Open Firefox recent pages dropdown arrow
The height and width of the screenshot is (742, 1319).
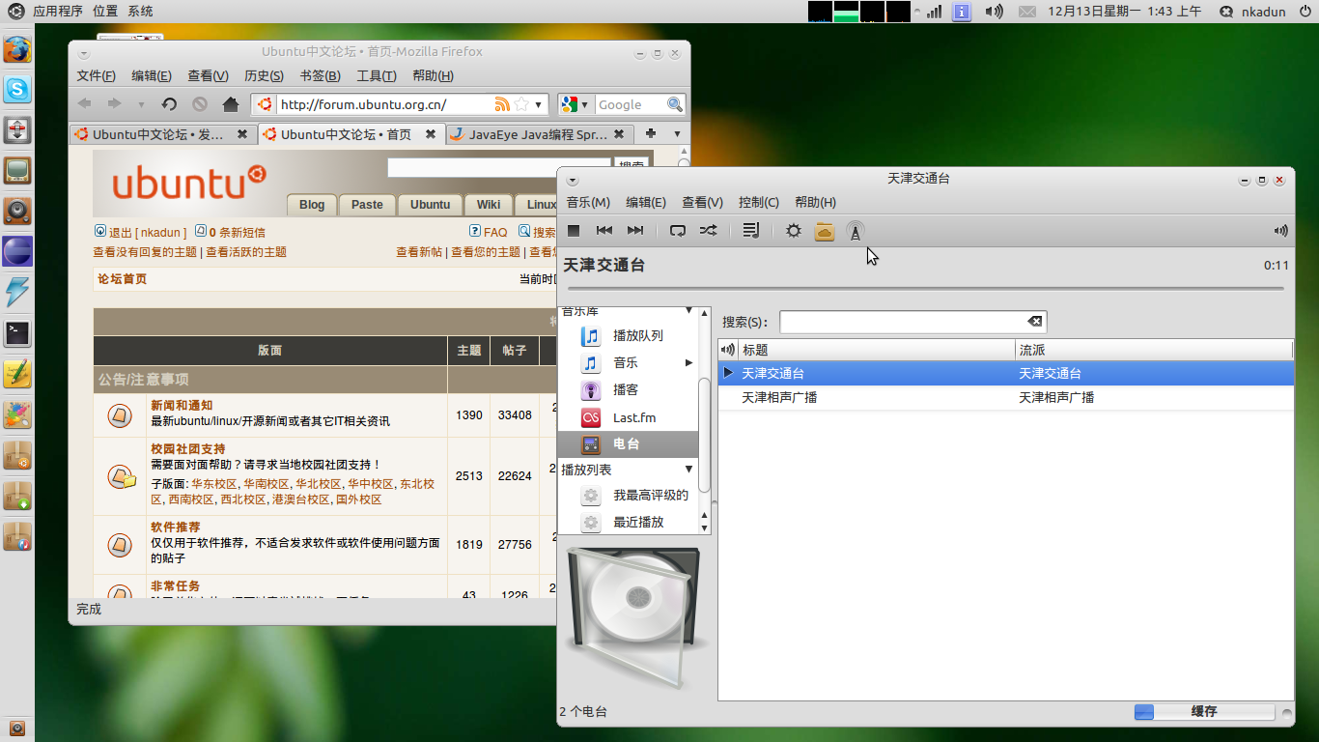click(x=142, y=104)
